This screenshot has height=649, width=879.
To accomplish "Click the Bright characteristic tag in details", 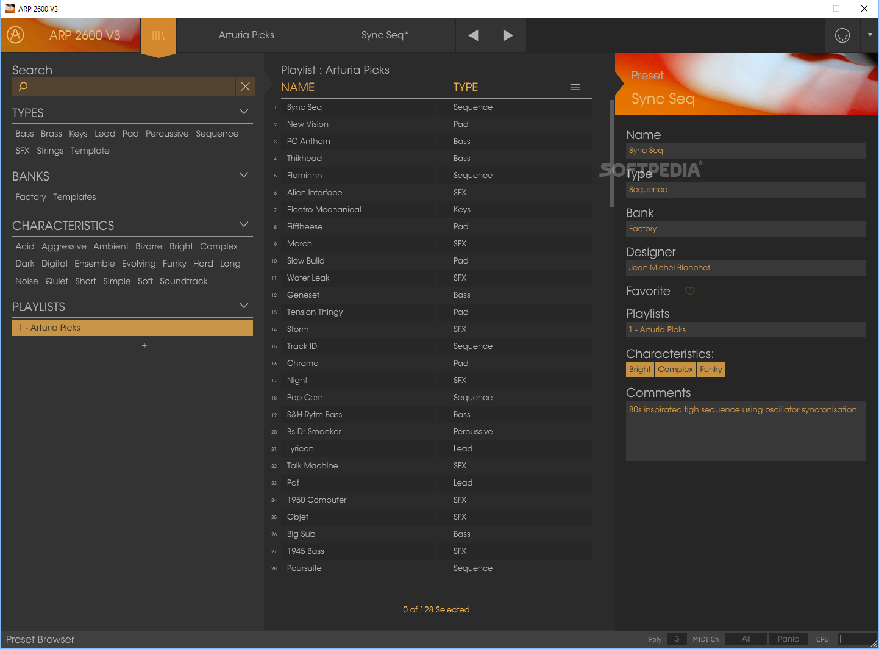I will [640, 370].
